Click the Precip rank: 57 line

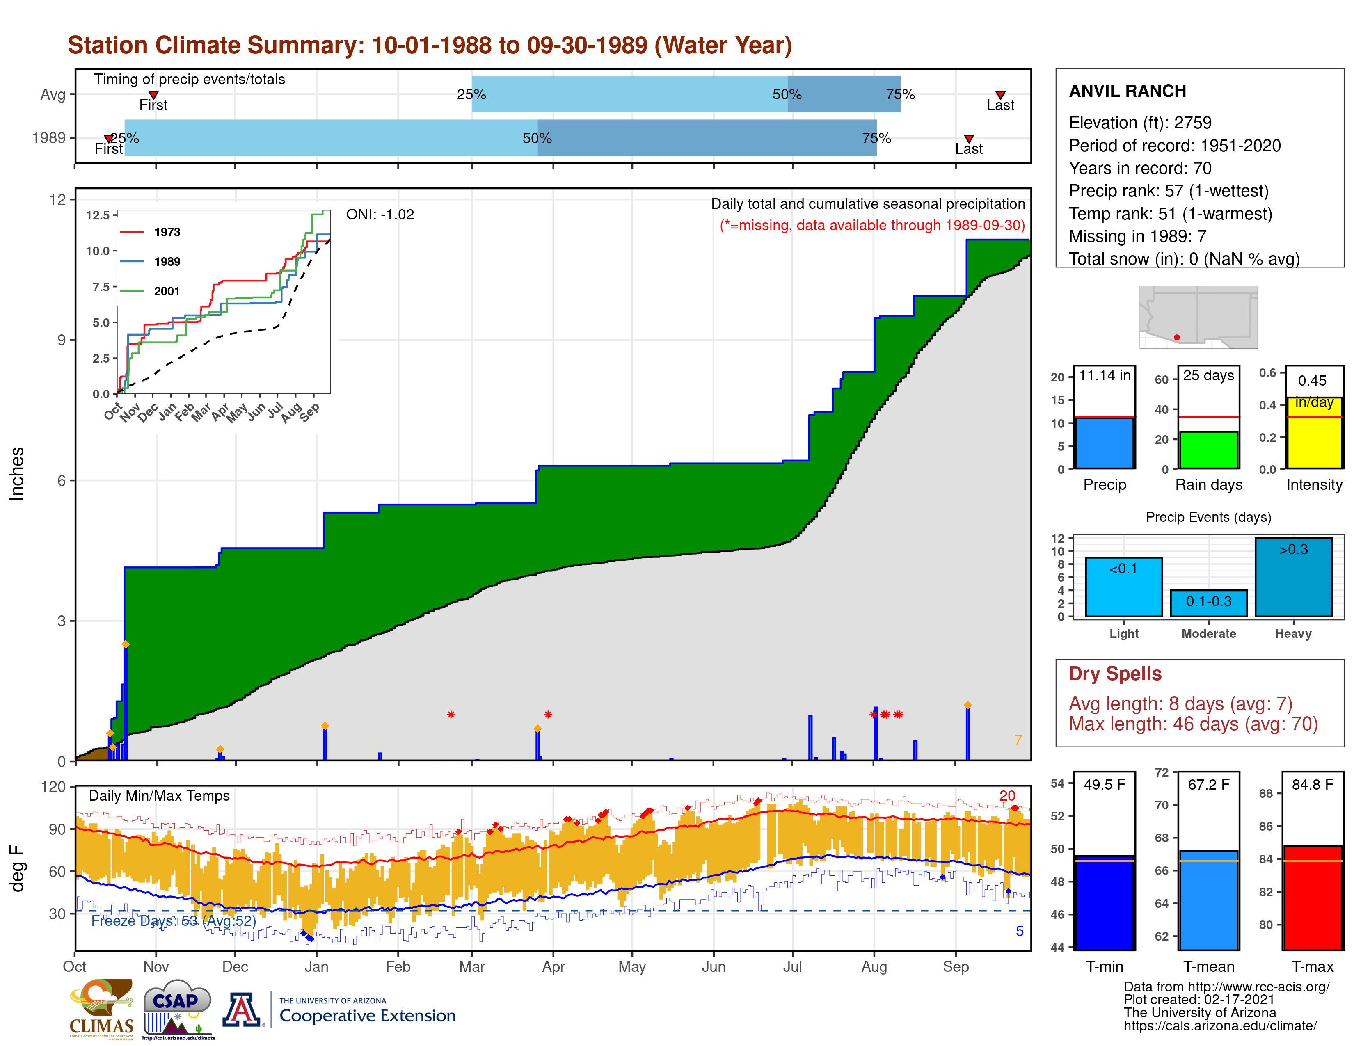click(1169, 191)
